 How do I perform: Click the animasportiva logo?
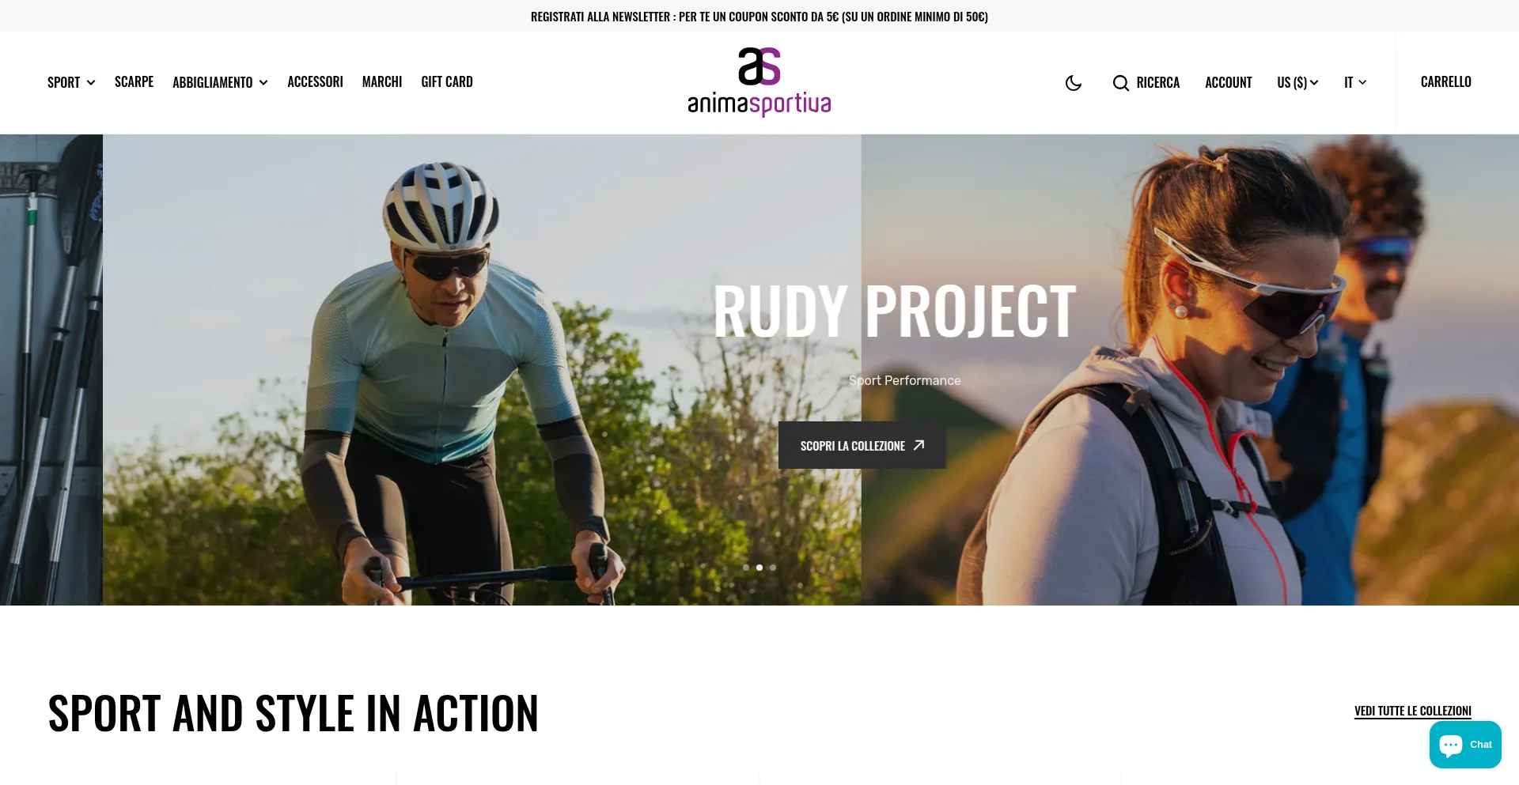click(x=759, y=82)
